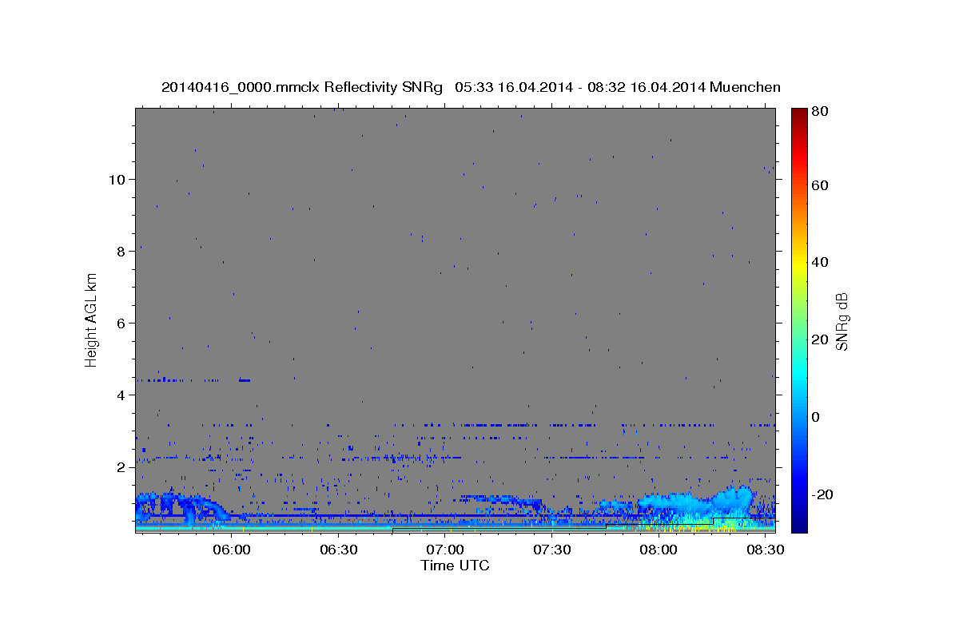Image resolution: width=959 pixels, height=639 pixels.
Task: Click the colorbar value 60
Action: coord(821,185)
